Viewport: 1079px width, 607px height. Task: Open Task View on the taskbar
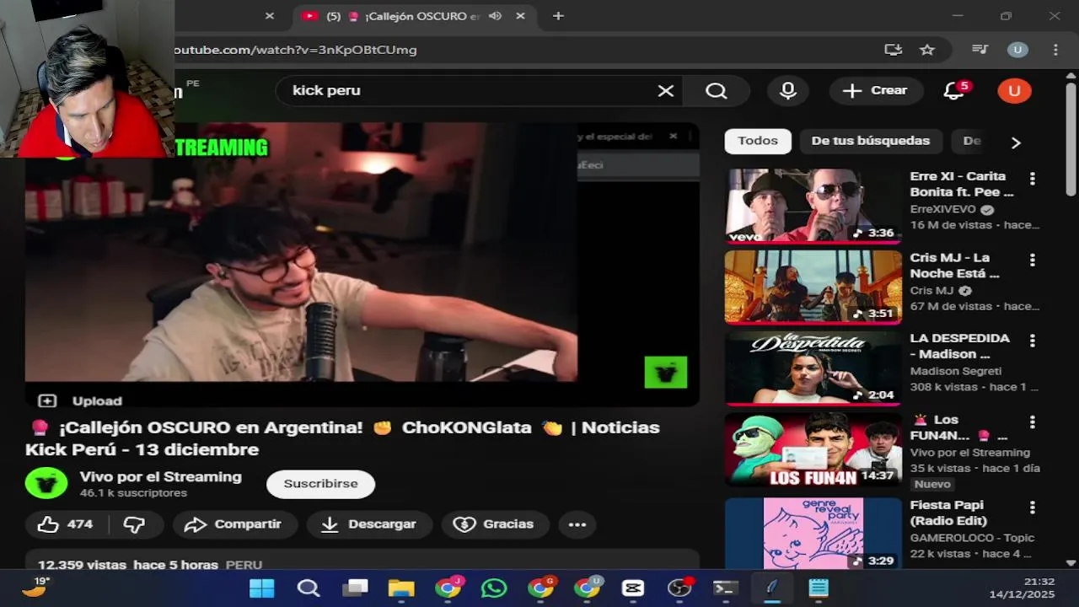coord(355,588)
